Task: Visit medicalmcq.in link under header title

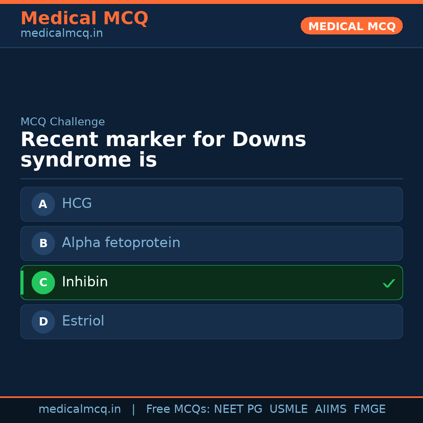Action: [61, 34]
